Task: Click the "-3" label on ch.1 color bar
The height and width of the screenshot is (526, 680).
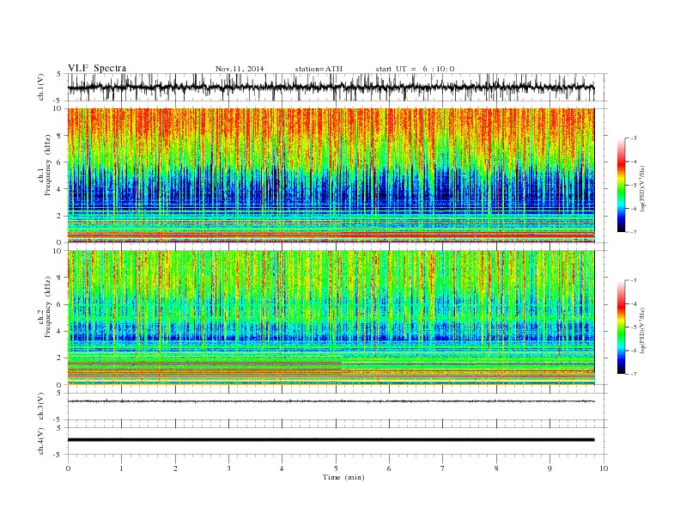Action: point(634,138)
